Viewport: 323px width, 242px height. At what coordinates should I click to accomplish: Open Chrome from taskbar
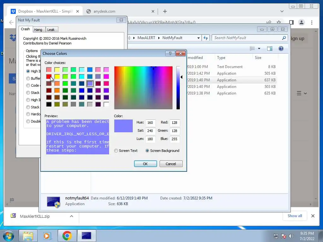[67, 236]
